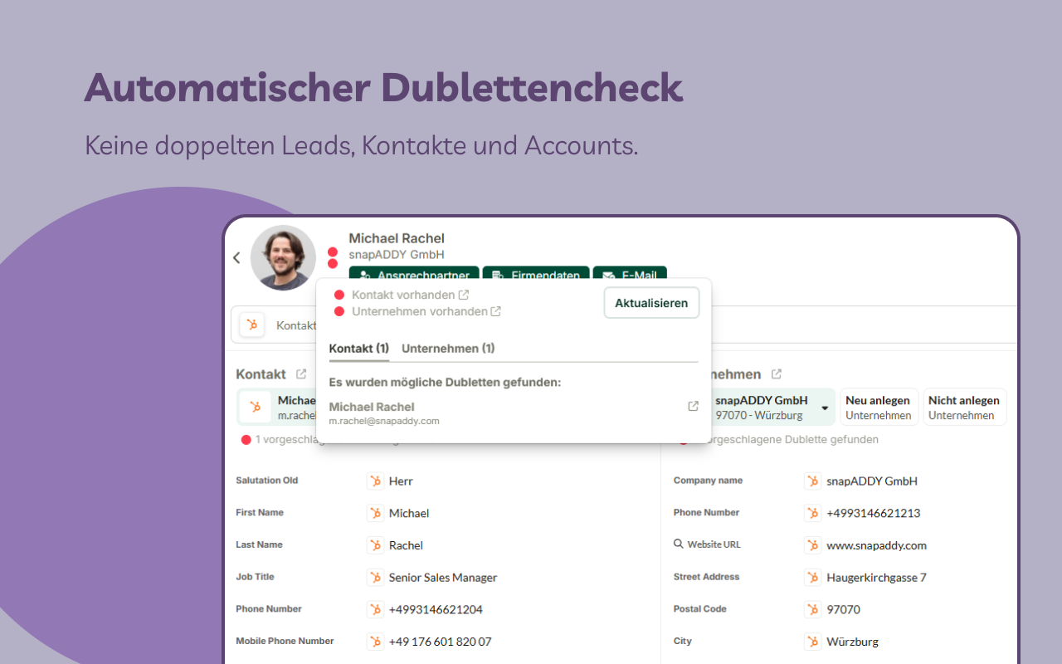
Task: Open the Firmendaten section button
Action: (536, 275)
